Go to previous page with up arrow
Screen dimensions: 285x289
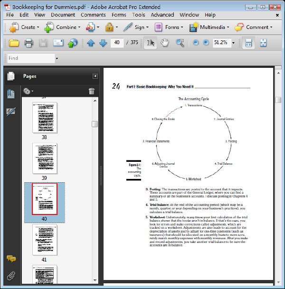91,43
